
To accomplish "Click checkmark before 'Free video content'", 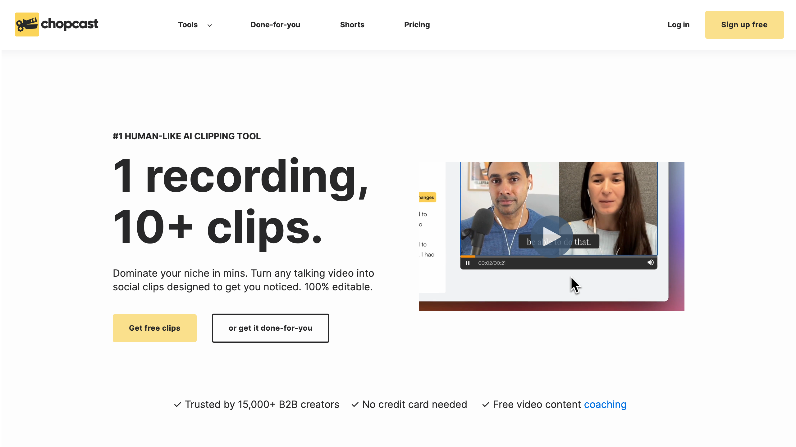I will click(x=486, y=405).
